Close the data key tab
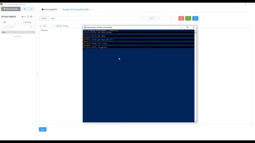255x143 pixels. coord(90,10)
